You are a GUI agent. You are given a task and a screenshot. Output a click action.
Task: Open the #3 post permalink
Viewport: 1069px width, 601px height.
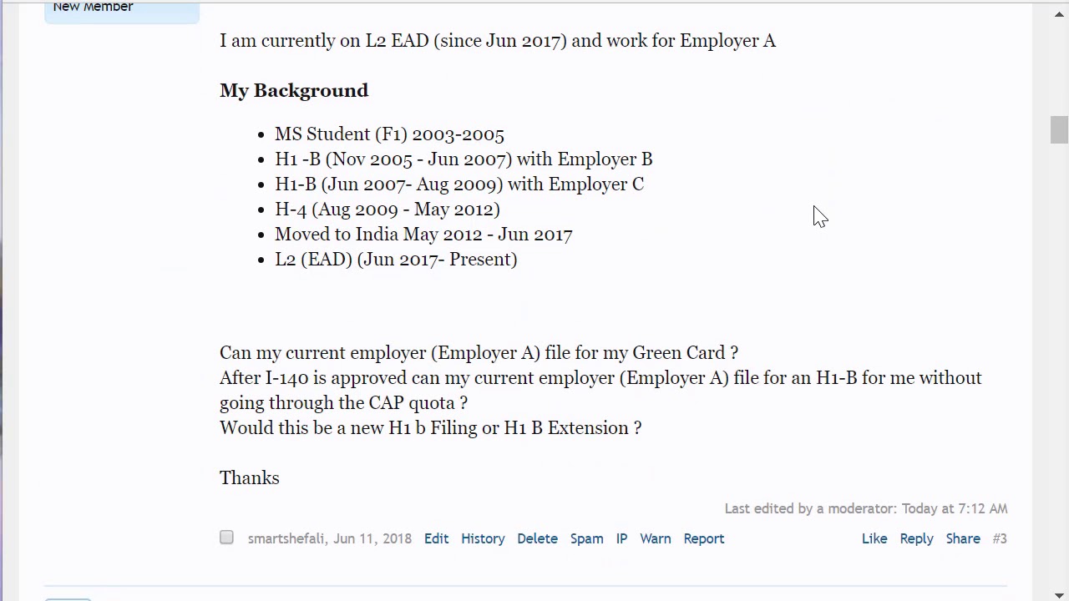tap(1000, 538)
